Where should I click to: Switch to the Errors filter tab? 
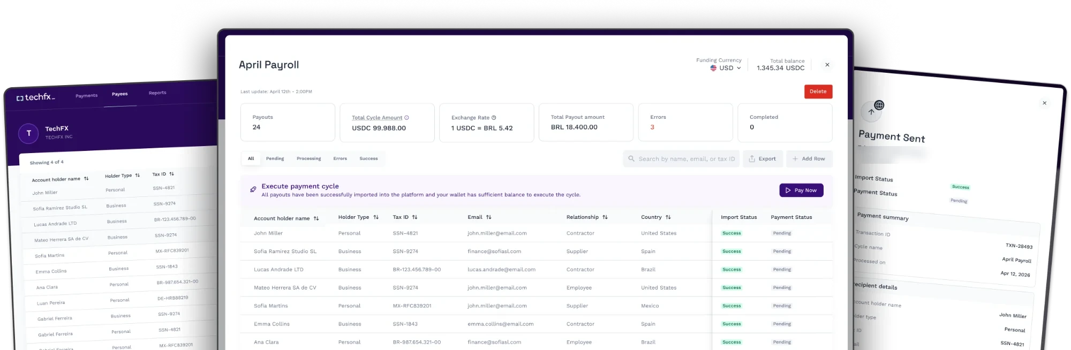tap(340, 158)
